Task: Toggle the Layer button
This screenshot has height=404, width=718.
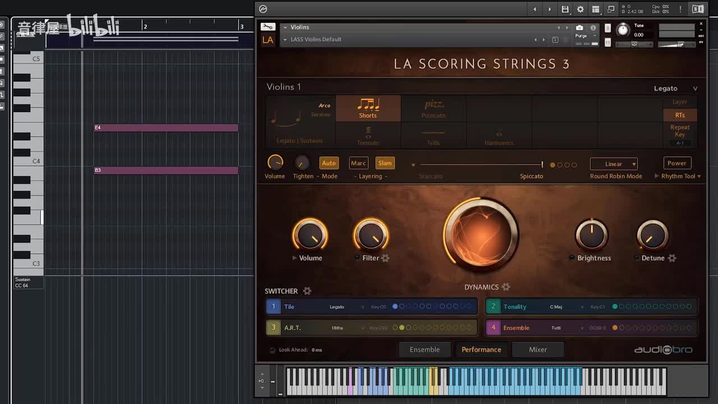Action: pyautogui.click(x=680, y=102)
